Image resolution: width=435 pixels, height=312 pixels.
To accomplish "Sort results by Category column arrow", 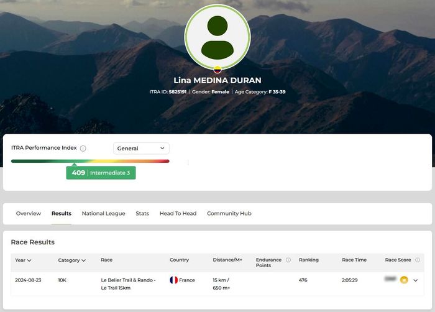I will 83,260.
